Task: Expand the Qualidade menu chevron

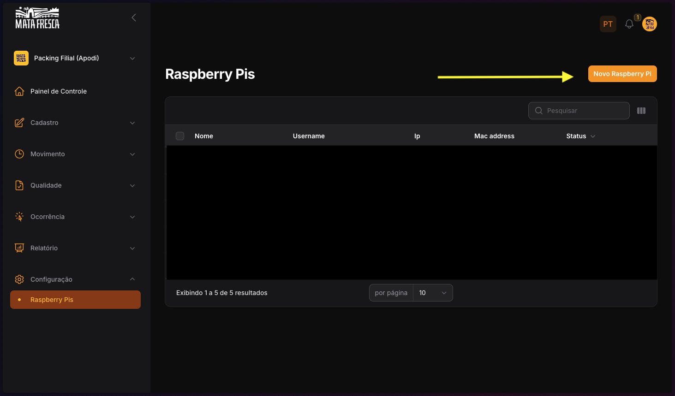Action: [x=132, y=185]
